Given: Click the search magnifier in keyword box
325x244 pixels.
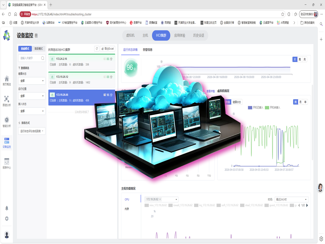Looking at the screenshot, I should [x=42, y=58].
